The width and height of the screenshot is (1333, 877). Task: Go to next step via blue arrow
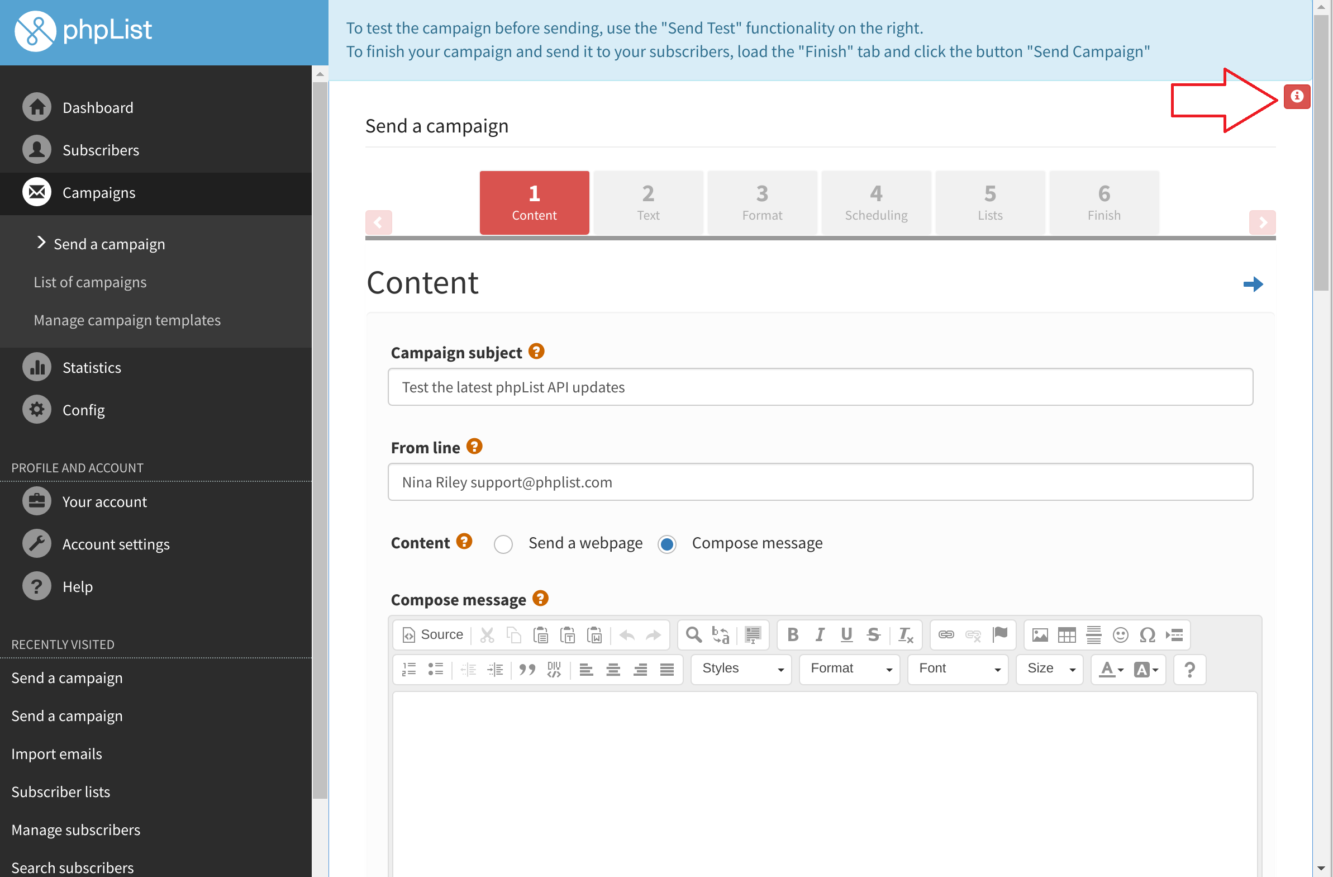[1253, 285]
